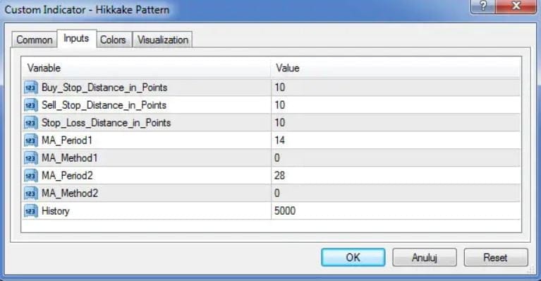Click the icon beside MA_Period2
The height and width of the screenshot is (281, 541).
click(x=31, y=176)
